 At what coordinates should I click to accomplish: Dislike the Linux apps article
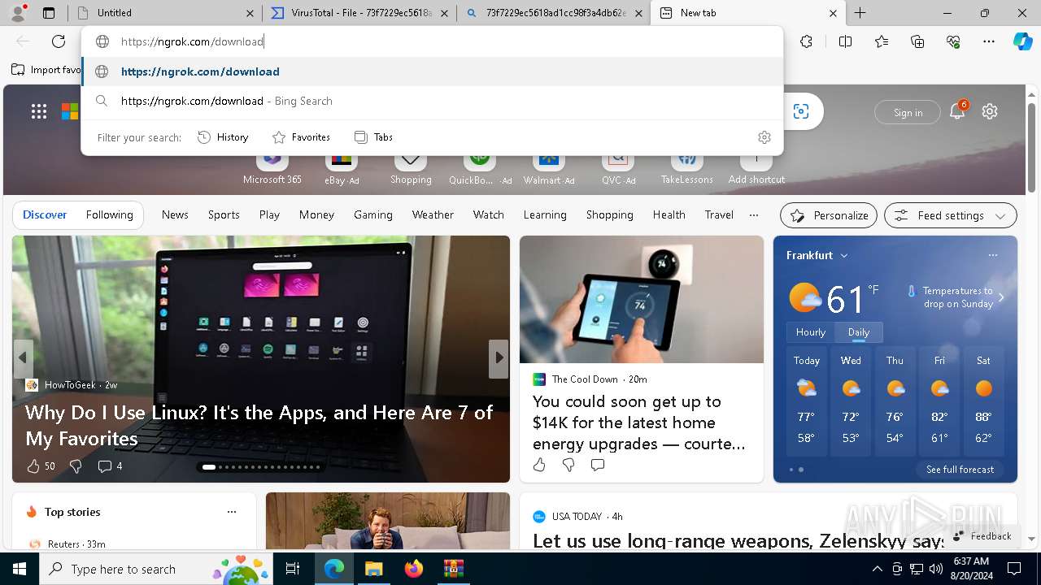[76, 466]
